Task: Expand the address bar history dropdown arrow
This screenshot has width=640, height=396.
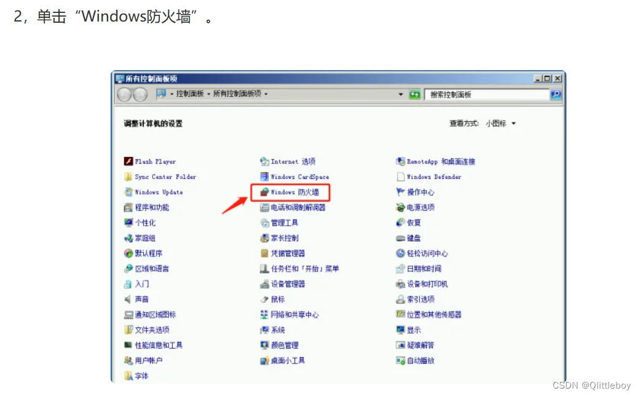Action: coord(401,94)
